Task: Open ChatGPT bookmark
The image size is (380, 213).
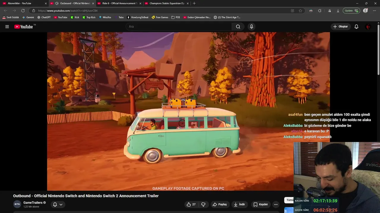Action: [x=44, y=17]
